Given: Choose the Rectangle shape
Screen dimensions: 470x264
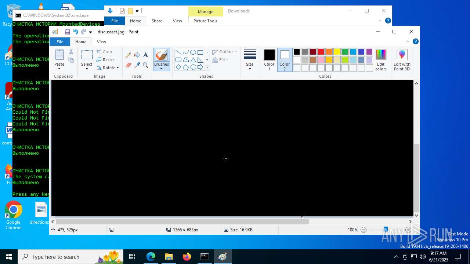Looking at the screenshot, I should pyautogui.click(x=200, y=52).
